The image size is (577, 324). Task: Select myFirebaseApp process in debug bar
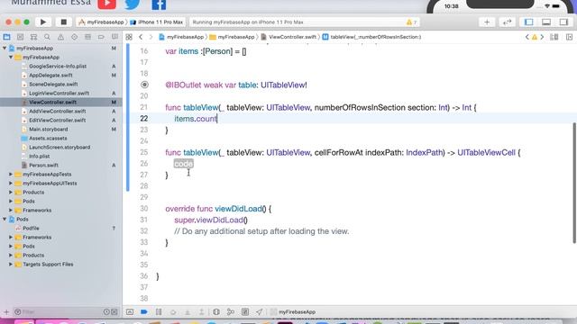293,312
